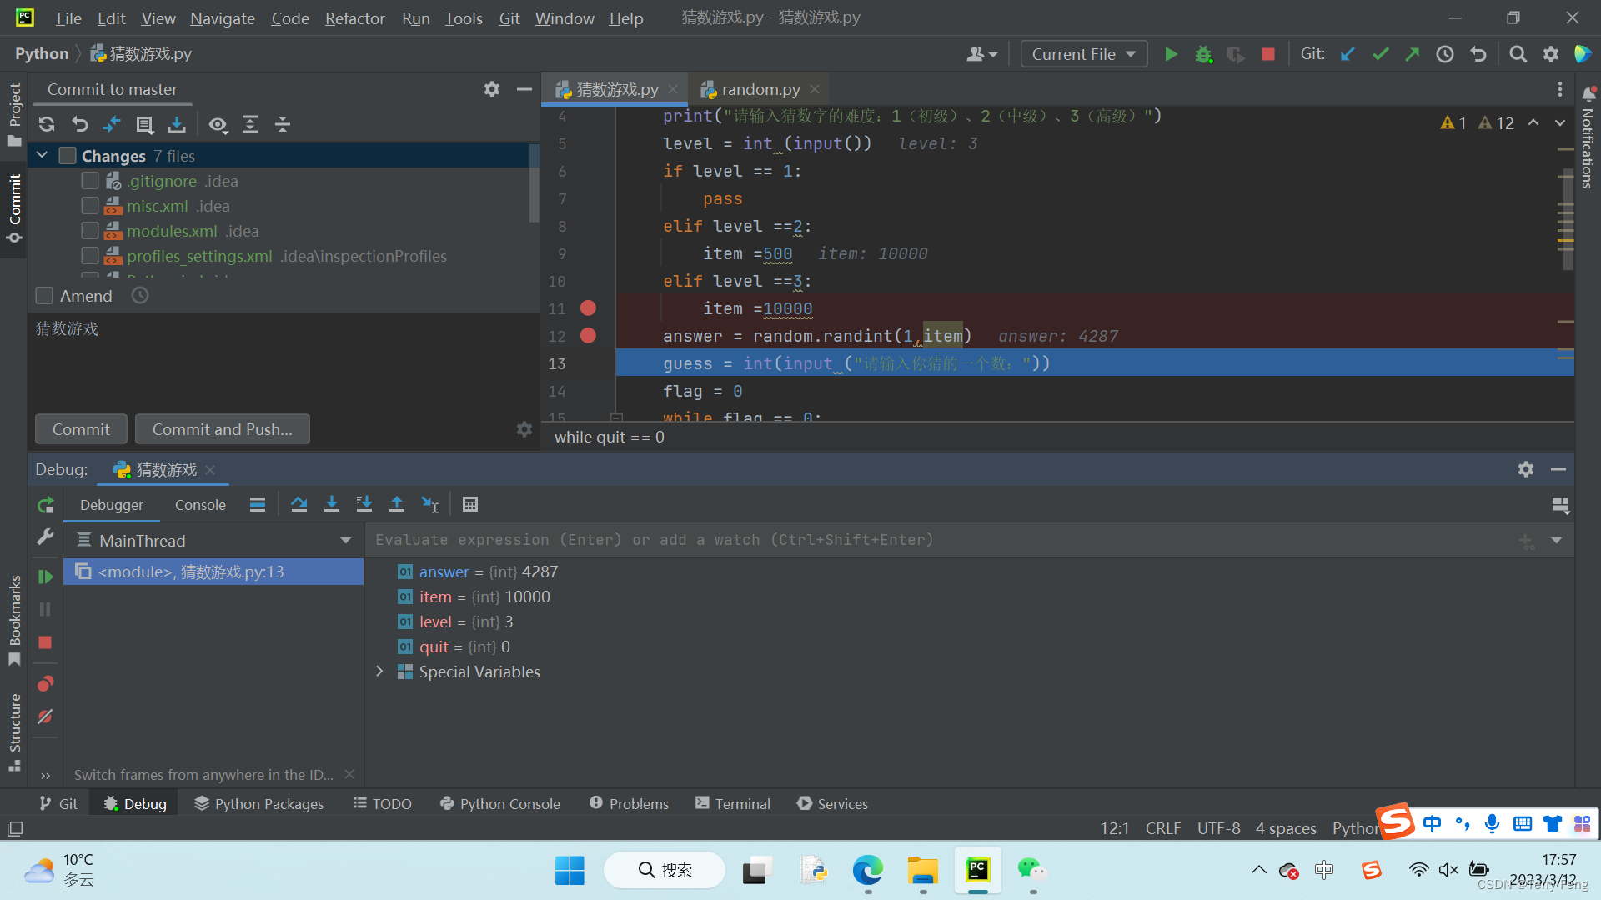This screenshot has height=900, width=1601.
Task: Open Terminal tool window
Action: click(x=733, y=804)
